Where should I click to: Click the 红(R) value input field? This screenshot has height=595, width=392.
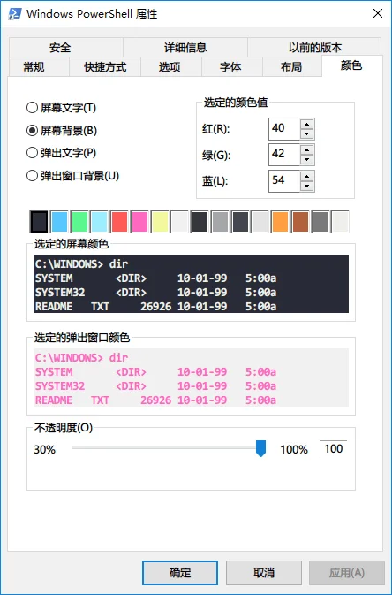284,129
